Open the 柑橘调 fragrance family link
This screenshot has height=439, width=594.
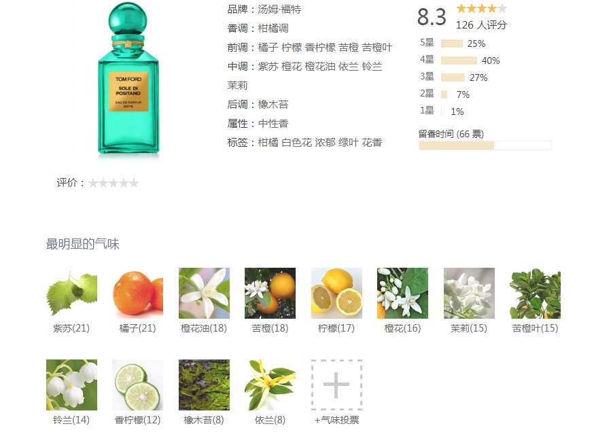pyautogui.click(x=273, y=29)
